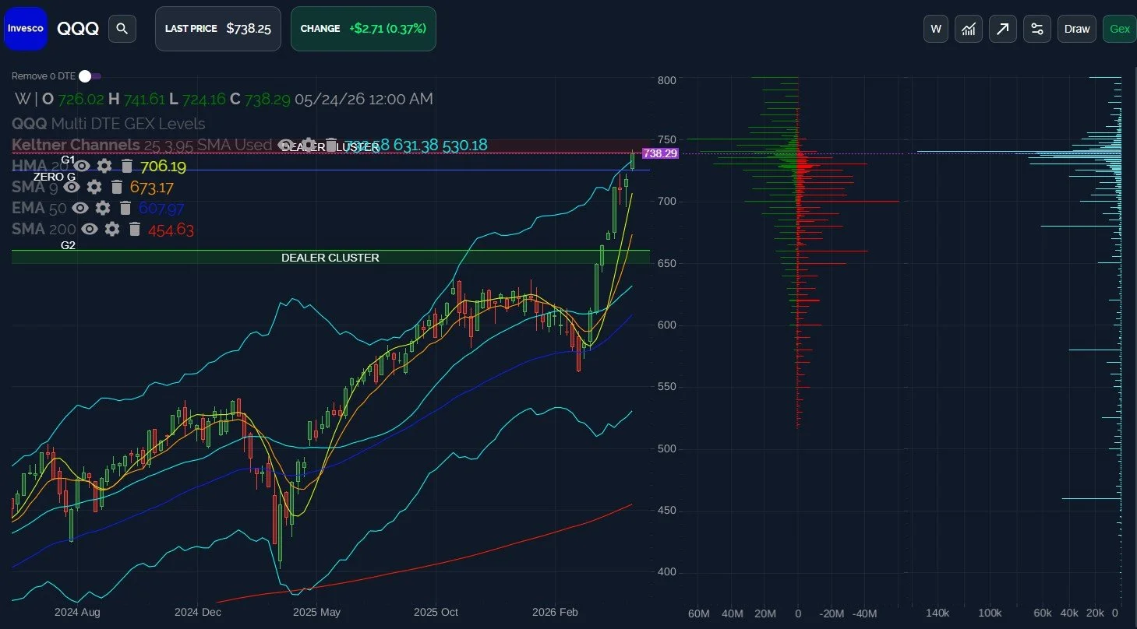Screen dimensions: 1137x629
Task: Toggle the Gex button
Action: pyautogui.click(x=1120, y=29)
